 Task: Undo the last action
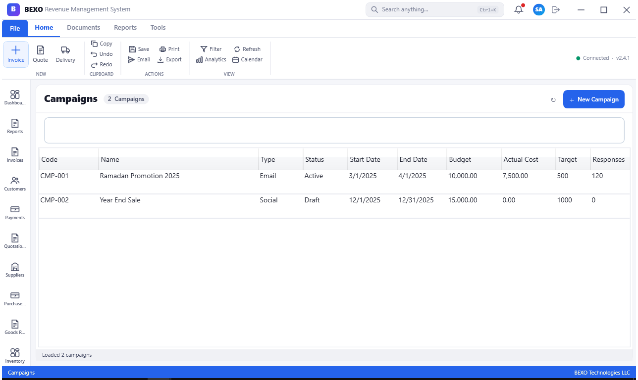pos(102,54)
